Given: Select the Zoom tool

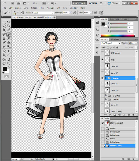Looking at the screenshot, I should coord(9,63).
